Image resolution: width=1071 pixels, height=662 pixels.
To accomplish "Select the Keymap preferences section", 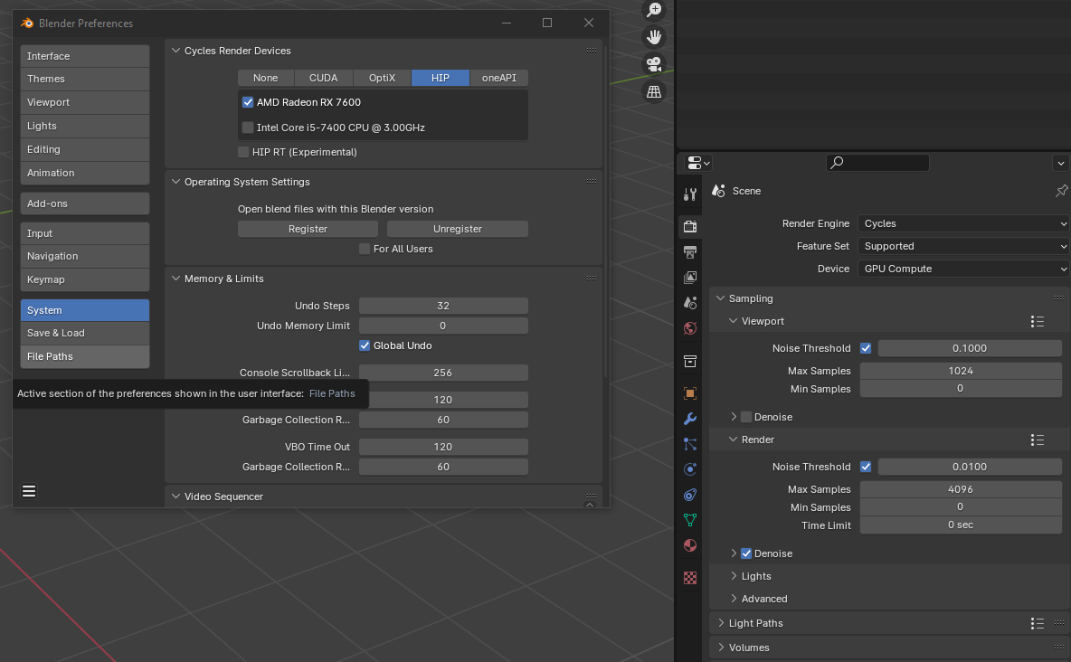I will click(x=84, y=279).
